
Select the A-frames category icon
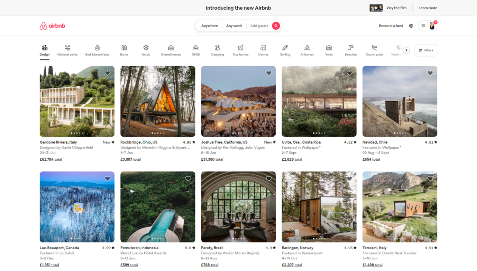[307, 48]
